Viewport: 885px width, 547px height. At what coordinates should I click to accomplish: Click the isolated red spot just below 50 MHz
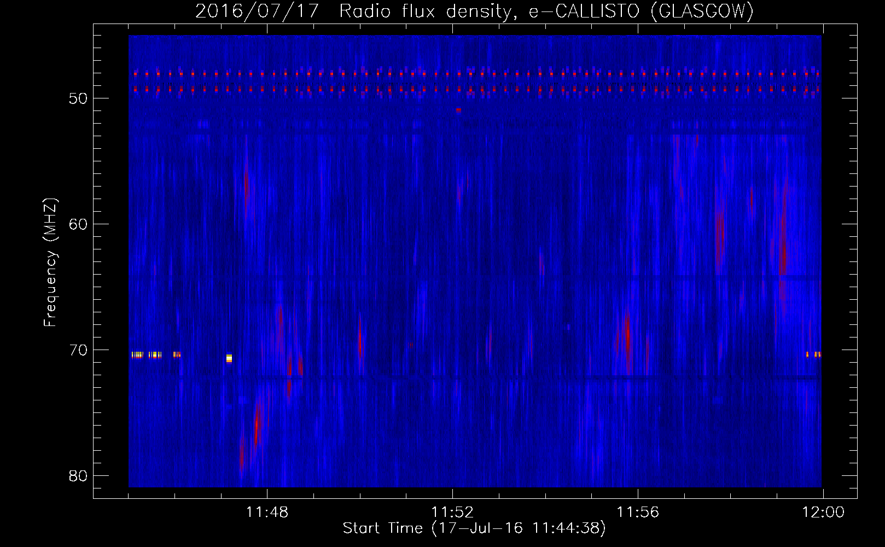(x=458, y=110)
